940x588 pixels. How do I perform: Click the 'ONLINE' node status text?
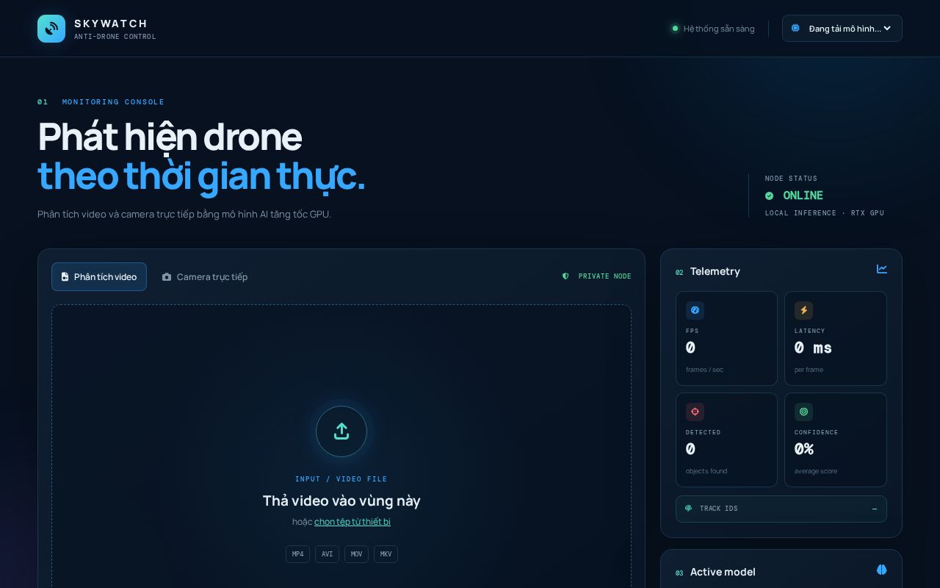point(803,196)
